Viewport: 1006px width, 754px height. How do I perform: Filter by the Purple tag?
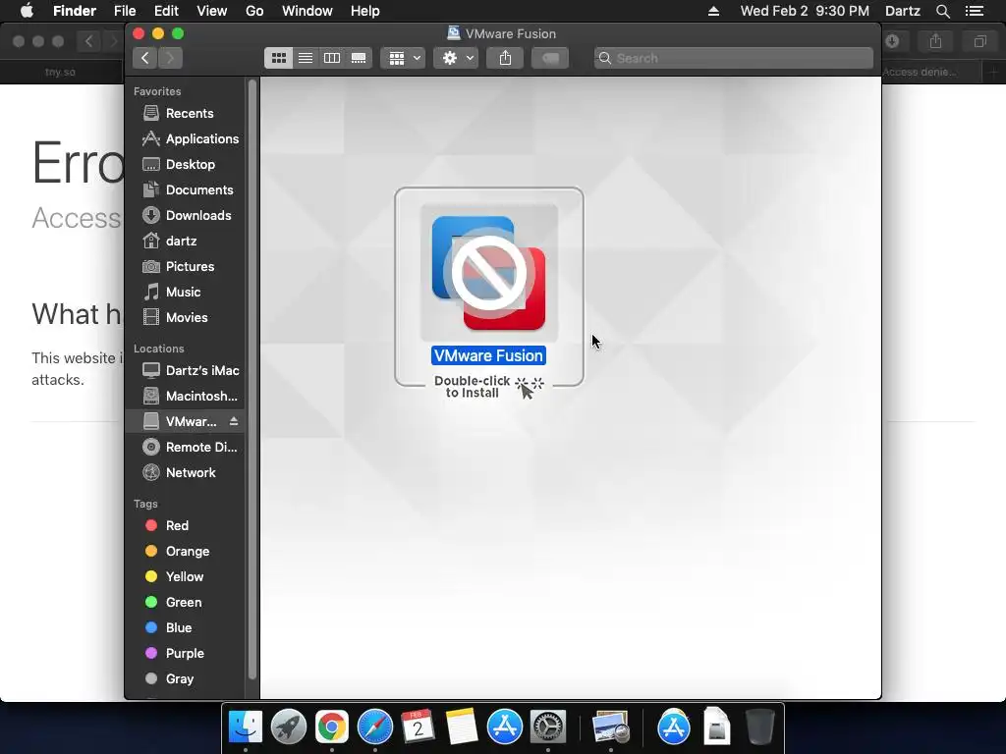pos(185,654)
